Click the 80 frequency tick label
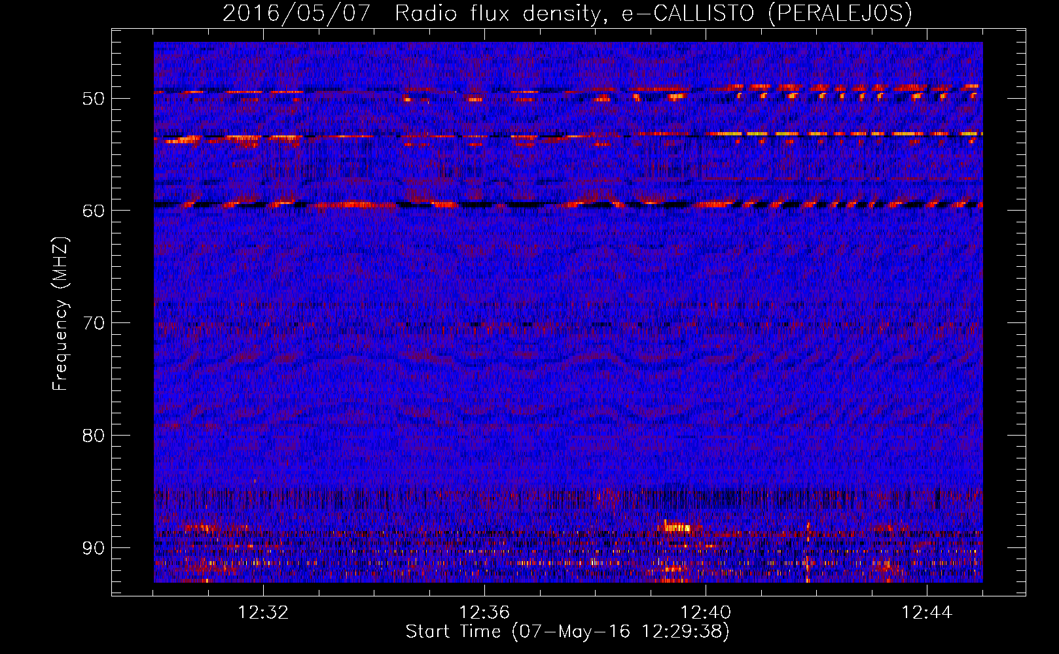 (x=94, y=436)
